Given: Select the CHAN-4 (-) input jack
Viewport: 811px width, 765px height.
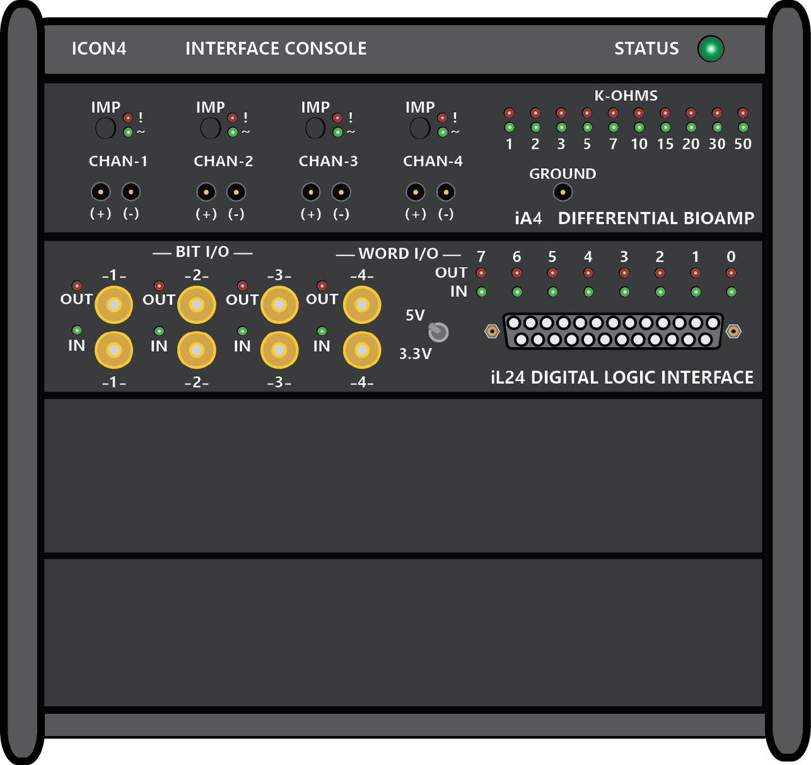Looking at the screenshot, I should click(x=446, y=192).
